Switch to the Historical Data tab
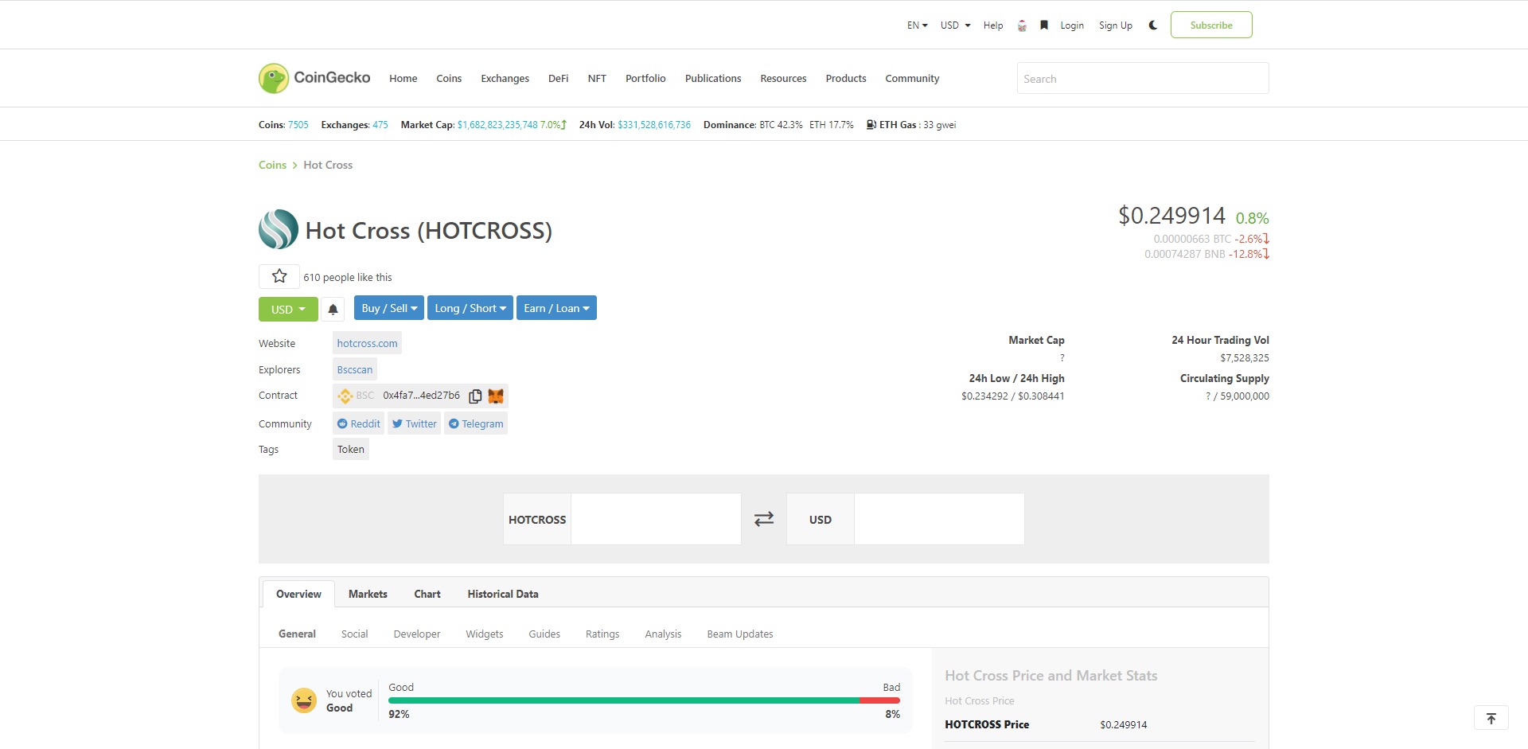The width and height of the screenshot is (1528, 749). [502, 594]
